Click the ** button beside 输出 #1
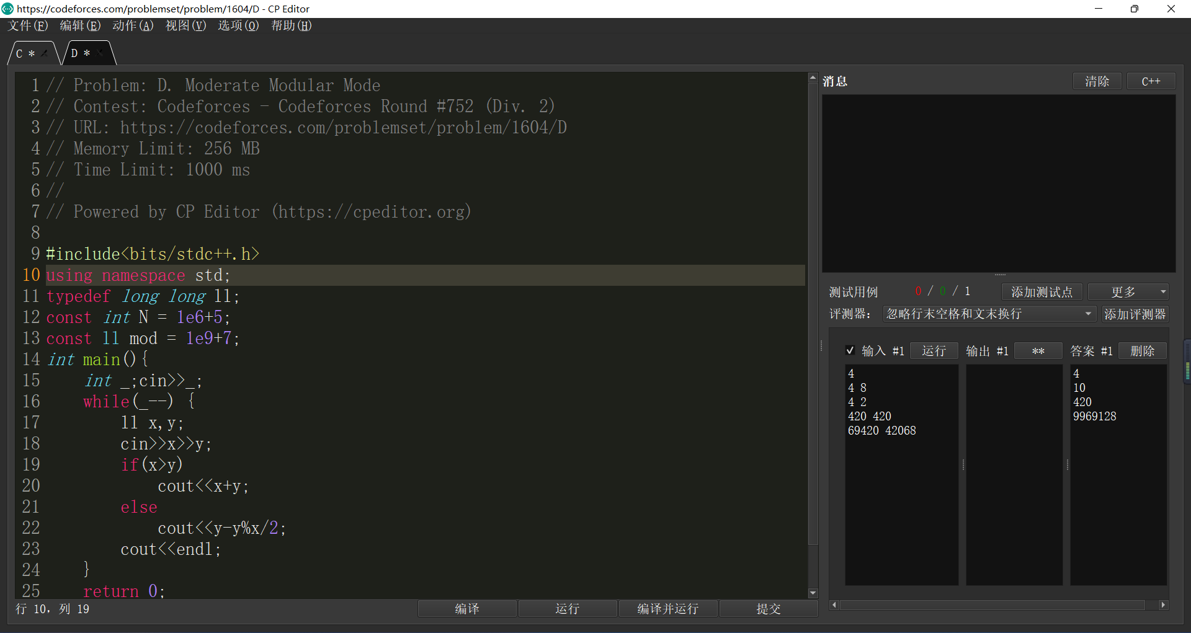1191x633 pixels. tap(1038, 351)
